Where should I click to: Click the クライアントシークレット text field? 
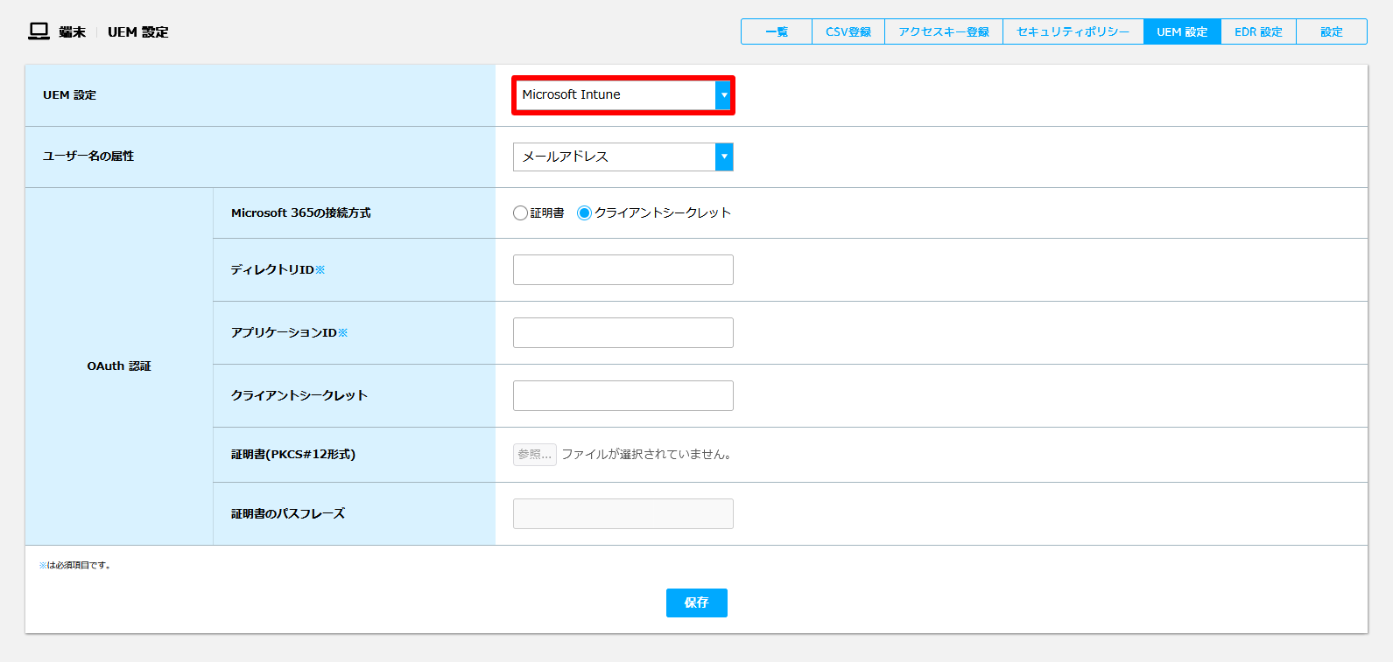623,395
